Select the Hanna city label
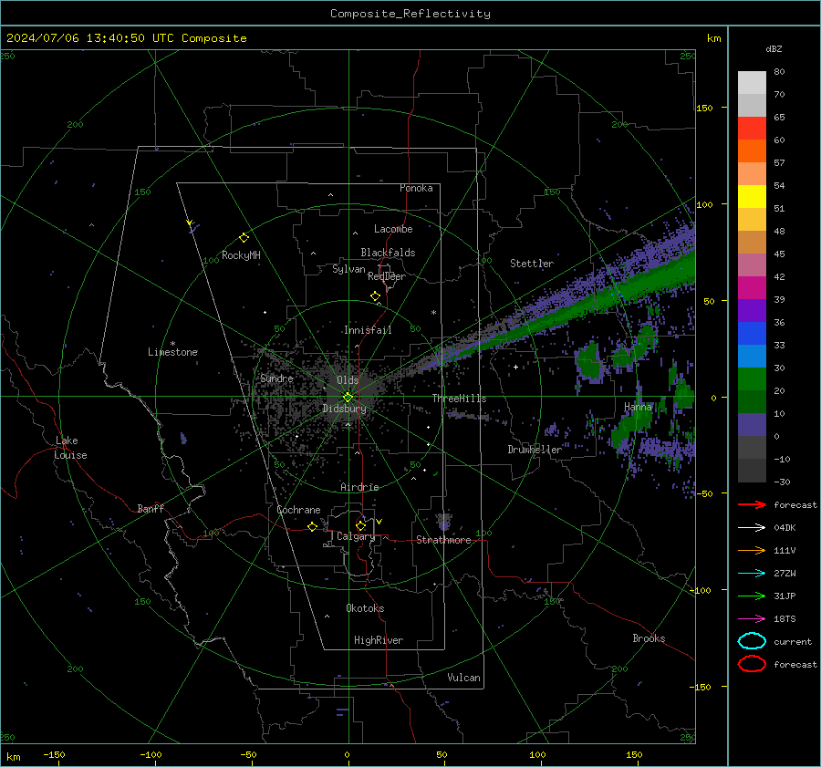The width and height of the screenshot is (821, 767). [638, 406]
